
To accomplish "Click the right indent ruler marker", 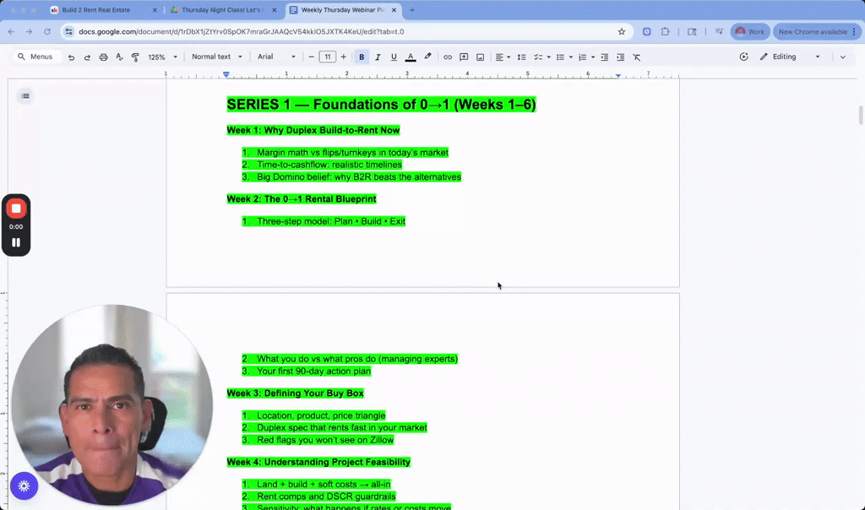I will (x=617, y=75).
